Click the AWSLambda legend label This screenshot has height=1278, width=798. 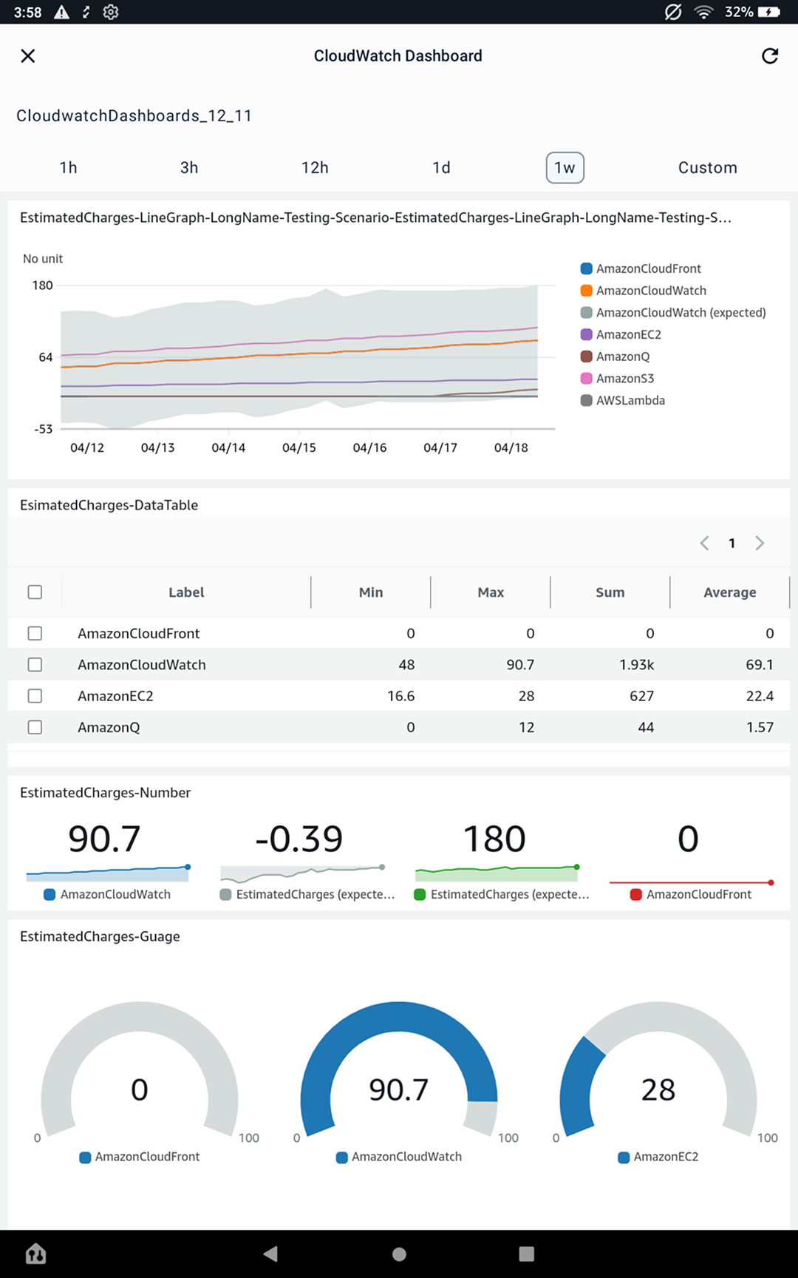coord(631,400)
